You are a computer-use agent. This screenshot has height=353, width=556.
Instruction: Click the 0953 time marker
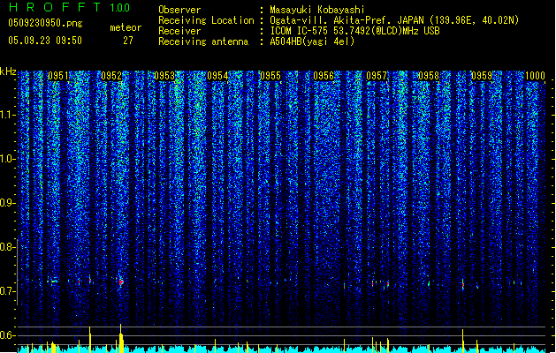[x=164, y=76]
